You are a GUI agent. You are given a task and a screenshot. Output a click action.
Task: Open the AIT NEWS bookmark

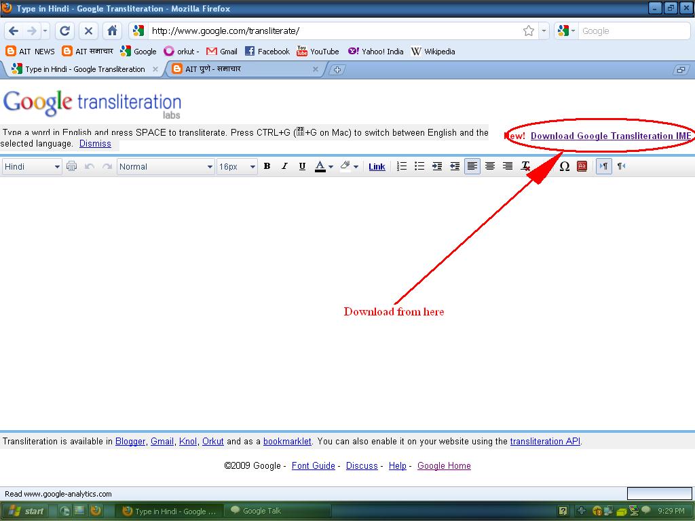[x=30, y=52]
